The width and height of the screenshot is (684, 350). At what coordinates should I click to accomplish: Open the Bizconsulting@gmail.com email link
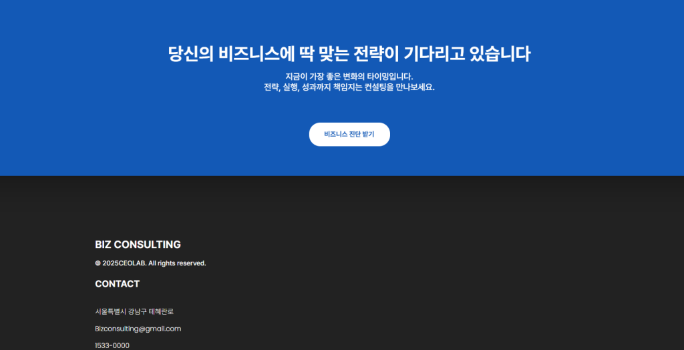click(x=138, y=329)
